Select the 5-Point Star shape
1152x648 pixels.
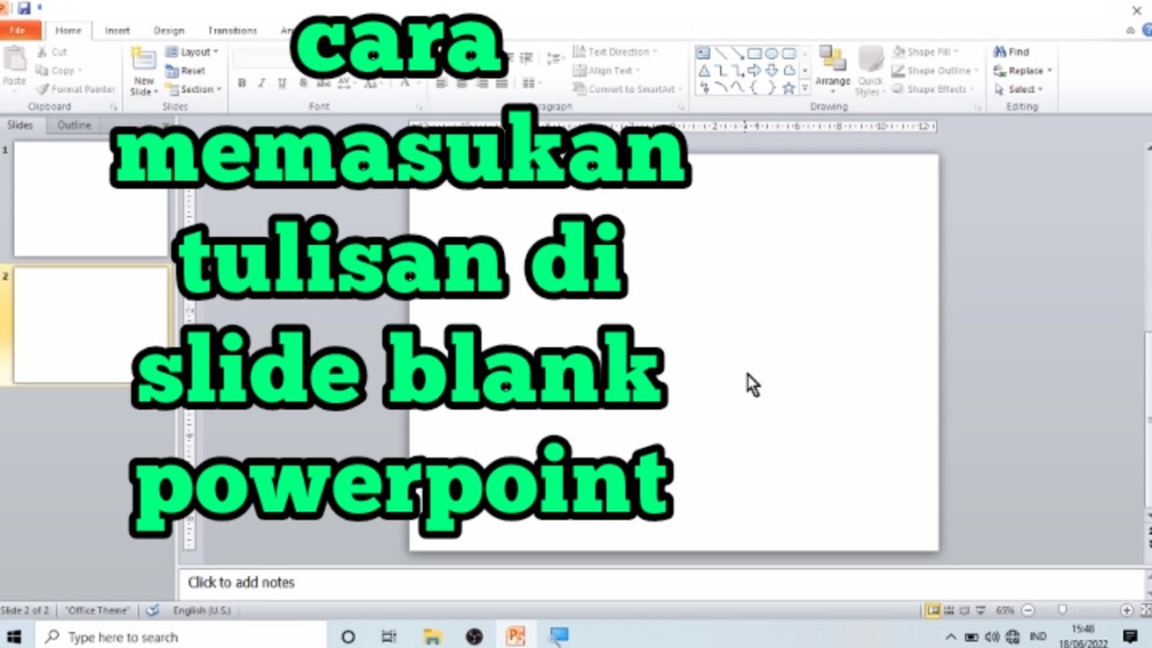(789, 87)
